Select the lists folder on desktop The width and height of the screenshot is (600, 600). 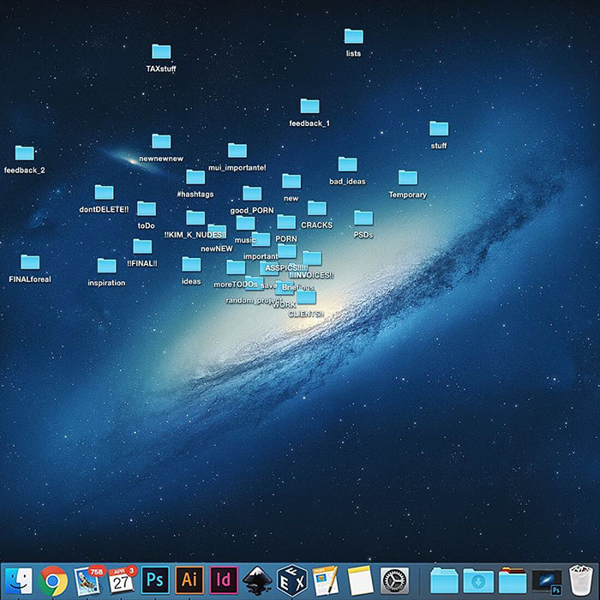tap(353, 37)
